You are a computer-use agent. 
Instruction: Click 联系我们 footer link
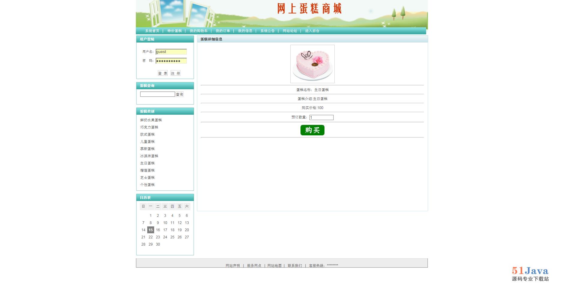pos(295,266)
